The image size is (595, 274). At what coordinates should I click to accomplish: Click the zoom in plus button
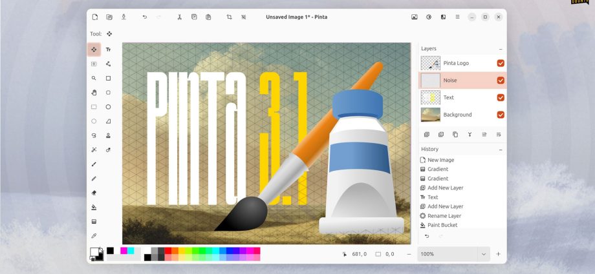pos(498,254)
